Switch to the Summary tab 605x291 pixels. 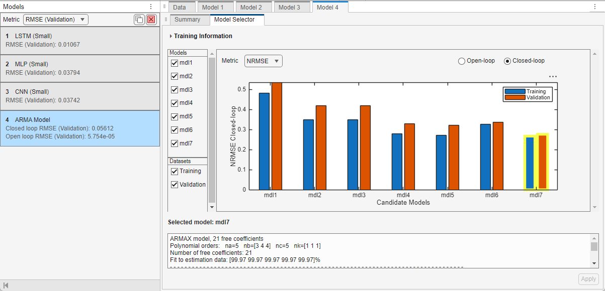(x=187, y=20)
